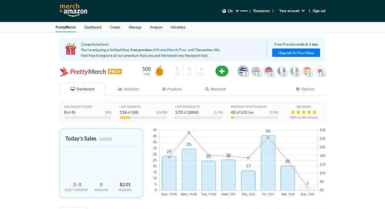
Task: Select the France marketplace flag
Action: 281,71
